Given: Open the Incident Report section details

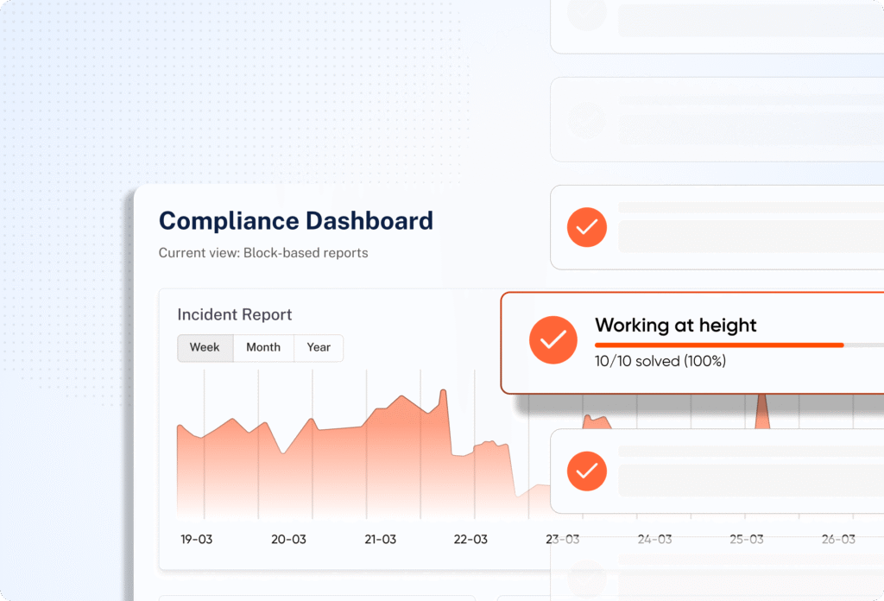Looking at the screenshot, I should tap(234, 314).
